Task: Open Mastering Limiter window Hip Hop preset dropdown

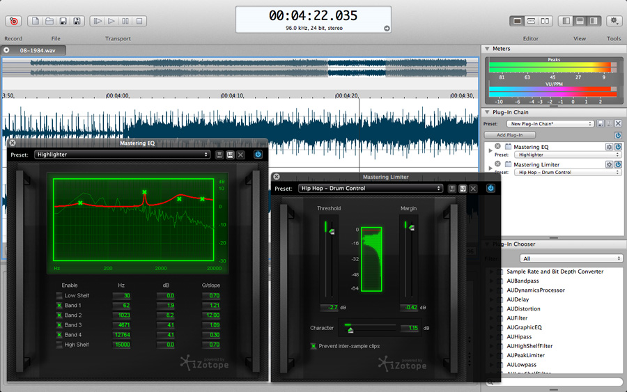Action: coord(371,188)
